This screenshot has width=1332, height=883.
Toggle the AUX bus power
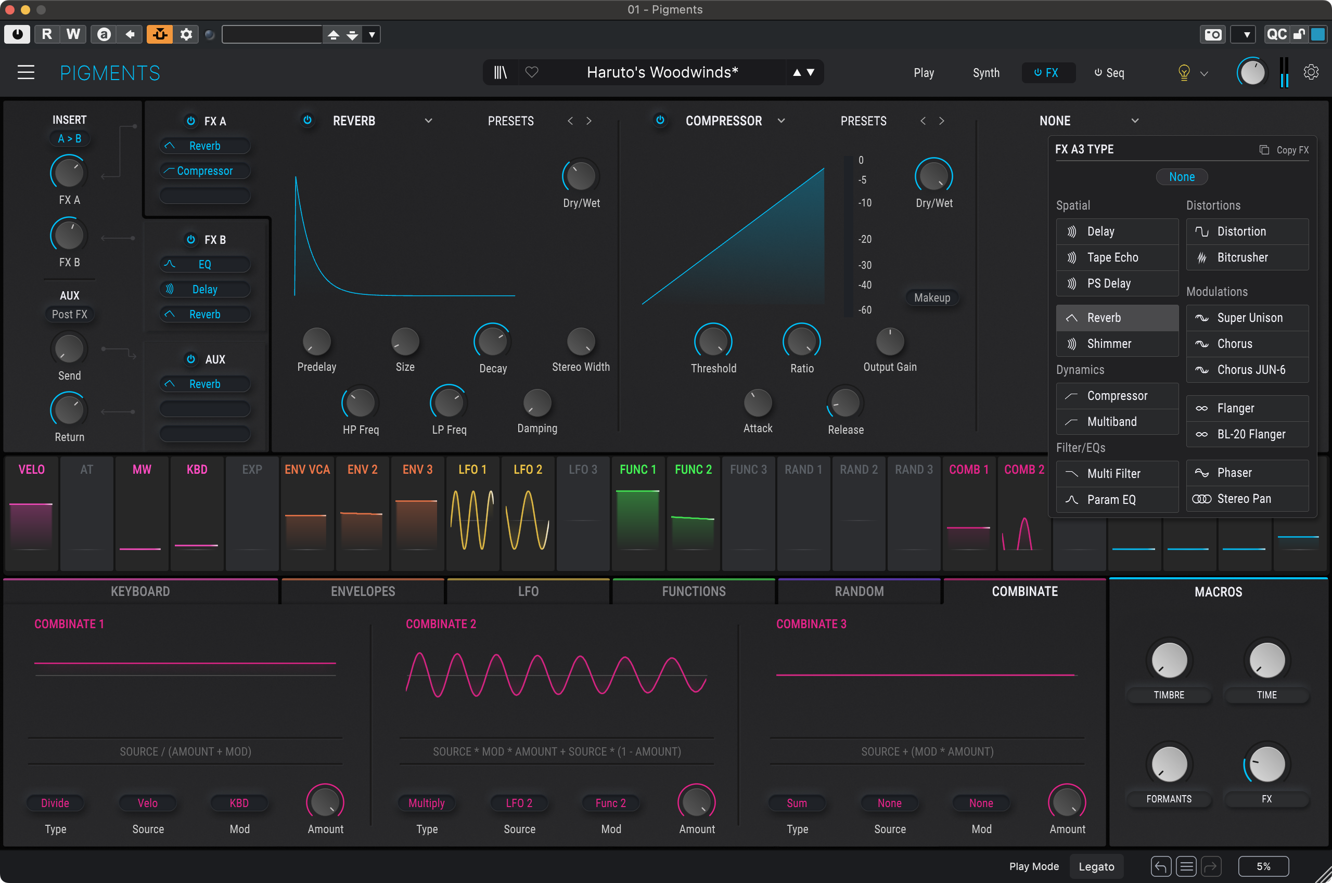pos(191,359)
